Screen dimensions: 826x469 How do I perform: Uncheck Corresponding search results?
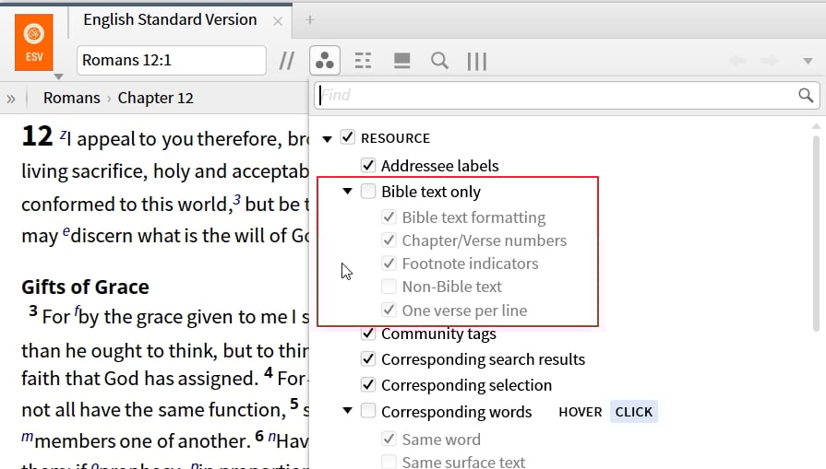pyautogui.click(x=368, y=358)
